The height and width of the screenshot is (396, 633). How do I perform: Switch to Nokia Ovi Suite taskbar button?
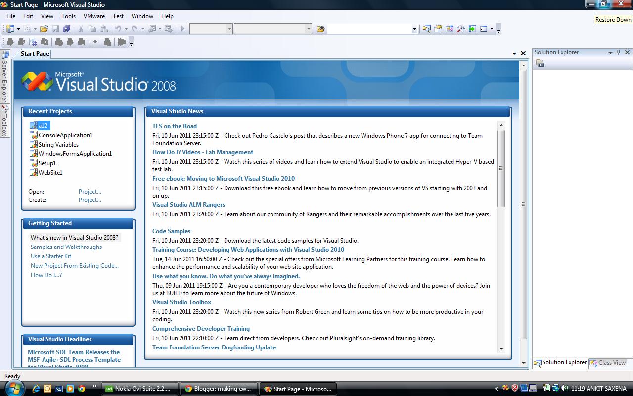tap(139, 389)
